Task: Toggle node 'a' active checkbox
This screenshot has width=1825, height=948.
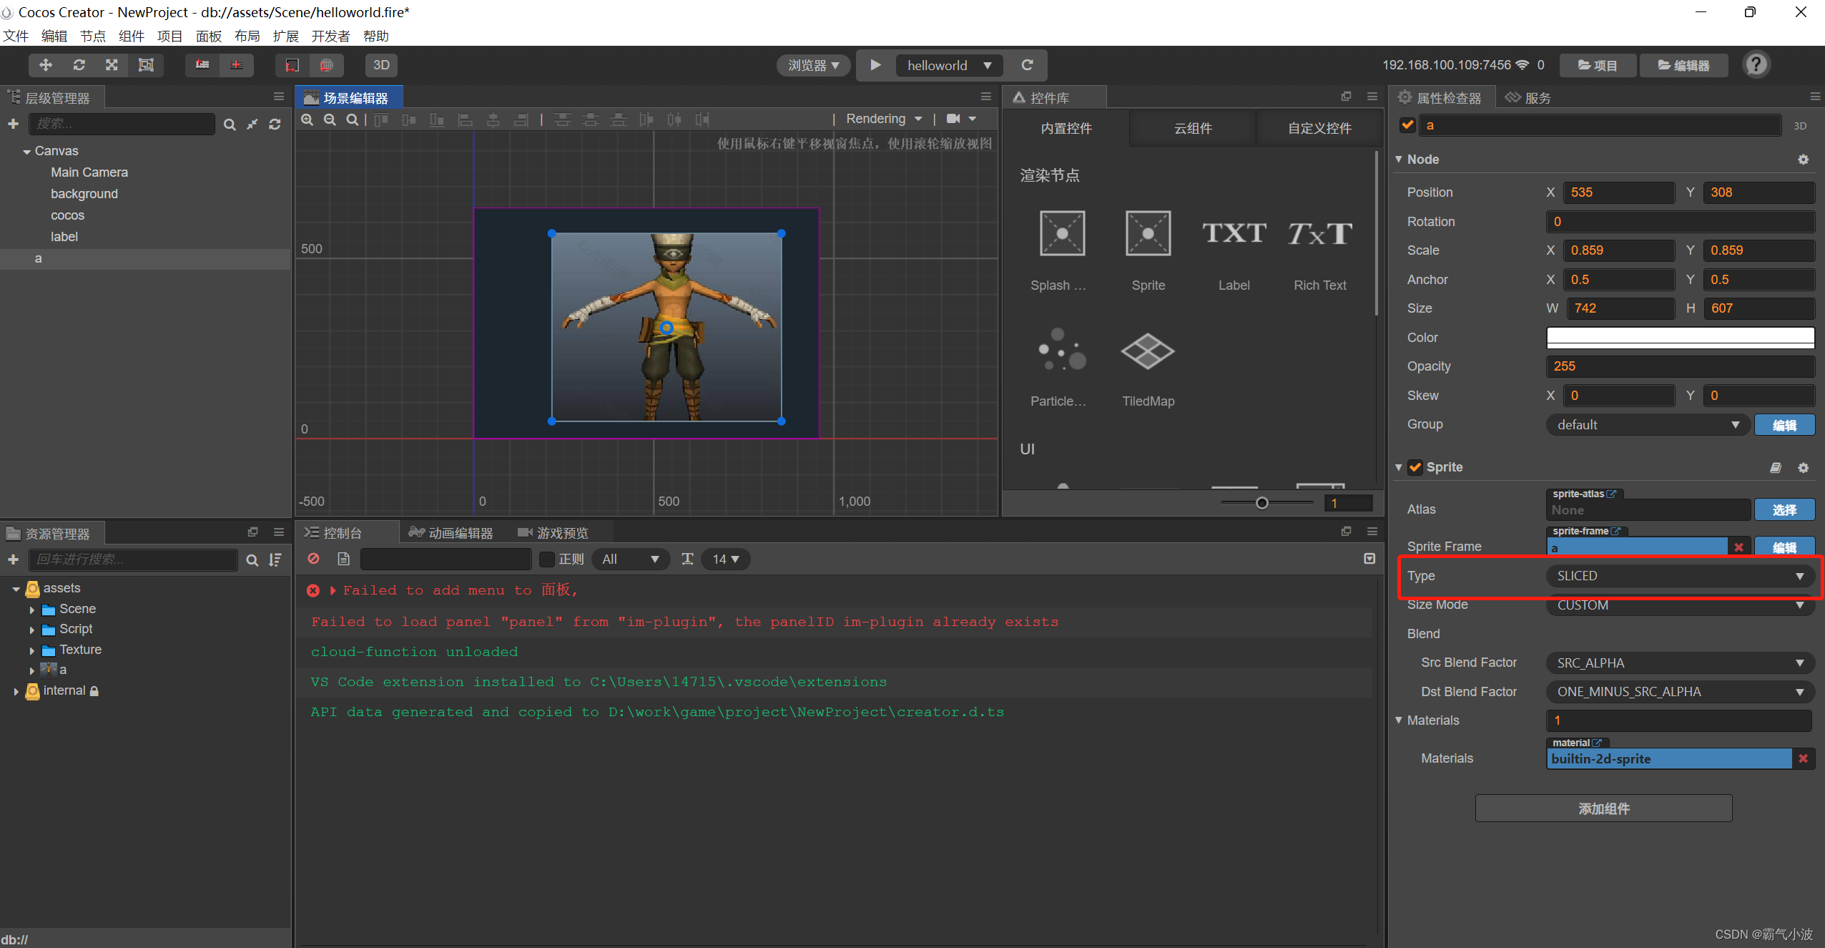Action: [1407, 125]
